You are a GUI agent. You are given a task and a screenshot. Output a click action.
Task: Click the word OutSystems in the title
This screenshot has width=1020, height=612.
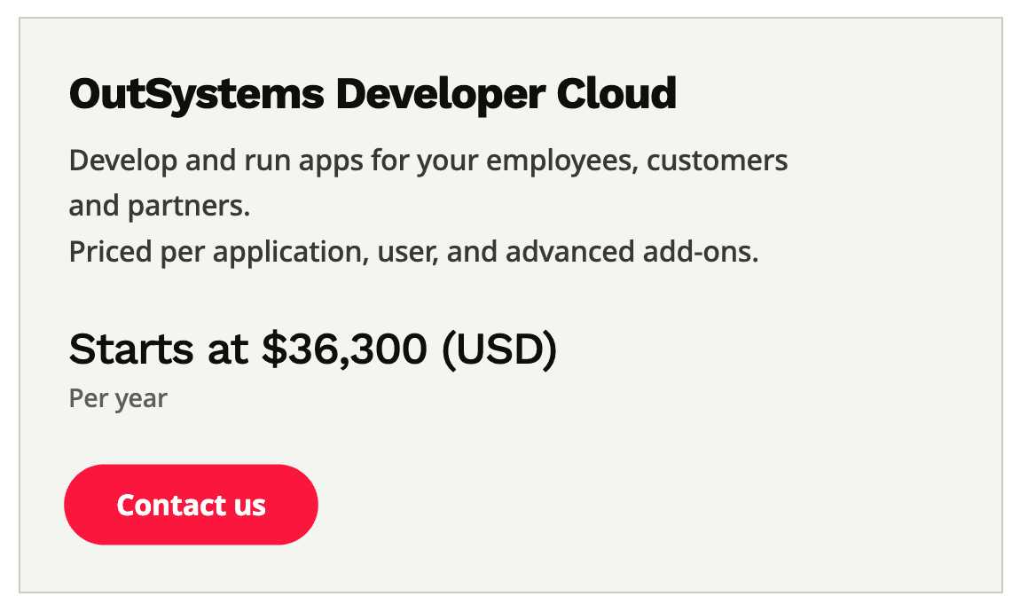196,94
